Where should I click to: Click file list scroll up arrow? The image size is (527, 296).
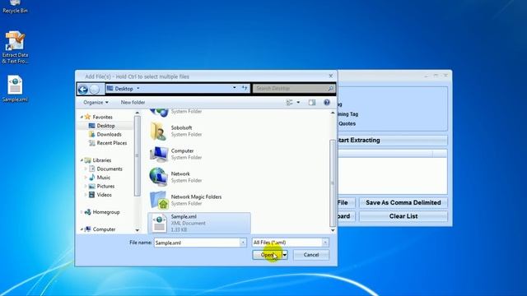pyautogui.click(x=333, y=113)
